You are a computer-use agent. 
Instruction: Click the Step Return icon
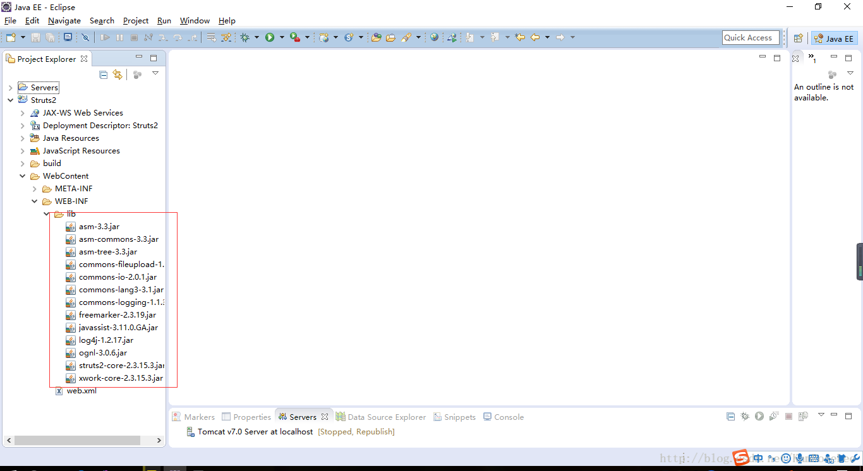click(192, 37)
